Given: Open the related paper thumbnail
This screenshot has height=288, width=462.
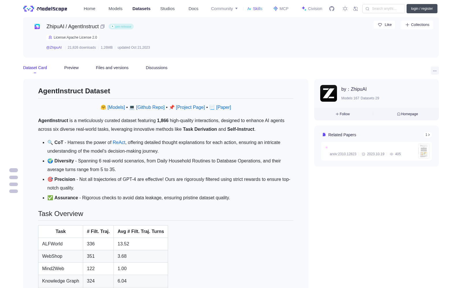Looking at the screenshot, I should click(x=424, y=151).
